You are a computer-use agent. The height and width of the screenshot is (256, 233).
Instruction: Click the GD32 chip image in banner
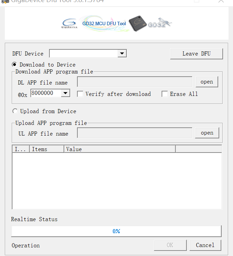click(x=138, y=23)
